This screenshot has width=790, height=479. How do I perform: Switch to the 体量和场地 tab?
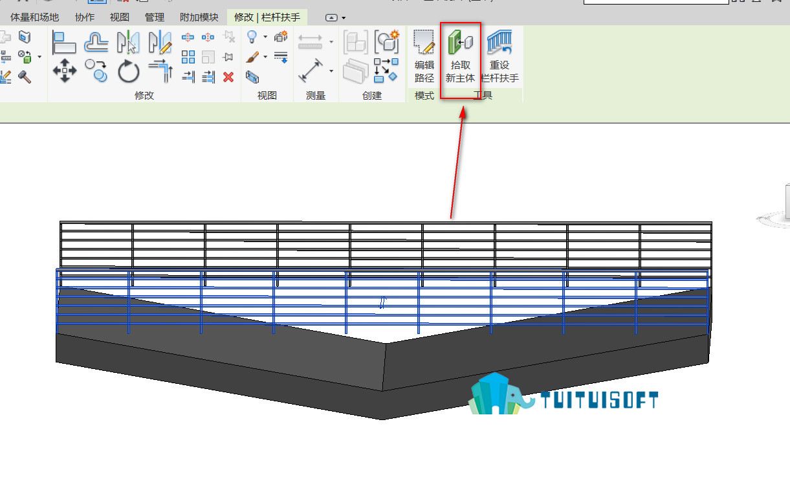tap(34, 17)
